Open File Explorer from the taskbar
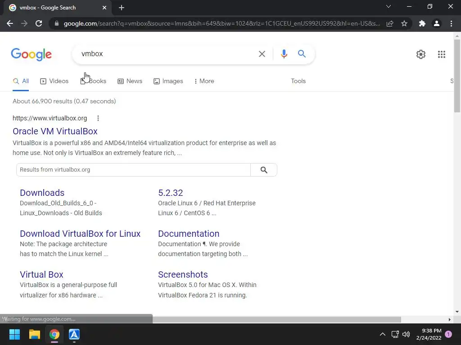 34,334
